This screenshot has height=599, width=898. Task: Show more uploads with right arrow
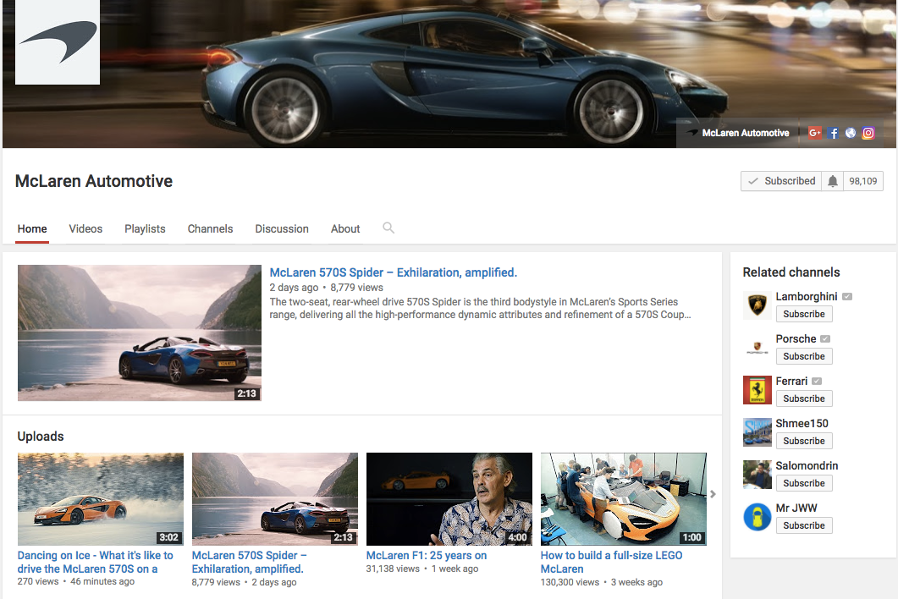(713, 493)
